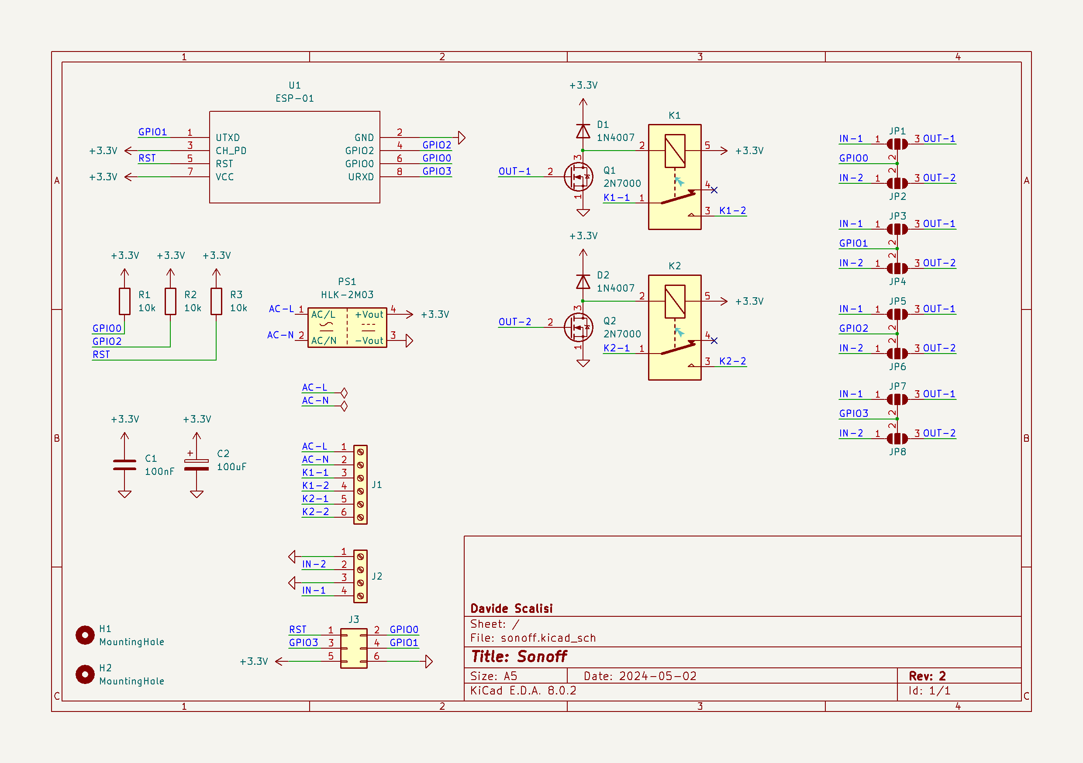
Task: Click the GND power symbol at U1 pin 2
Action: pyautogui.click(x=462, y=137)
